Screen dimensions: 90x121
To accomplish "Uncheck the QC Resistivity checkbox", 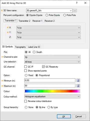I will coord(43,67).
